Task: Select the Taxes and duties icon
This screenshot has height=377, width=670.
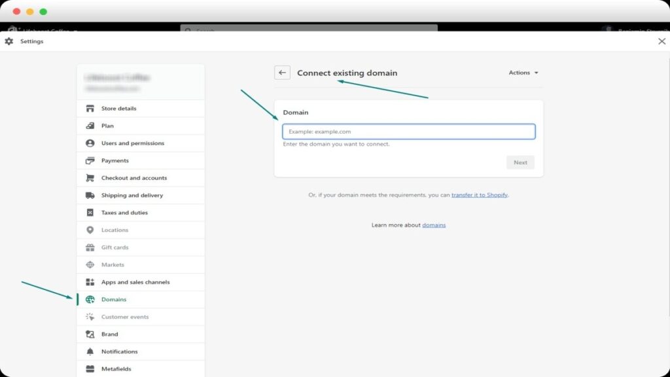Action: [x=90, y=212]
